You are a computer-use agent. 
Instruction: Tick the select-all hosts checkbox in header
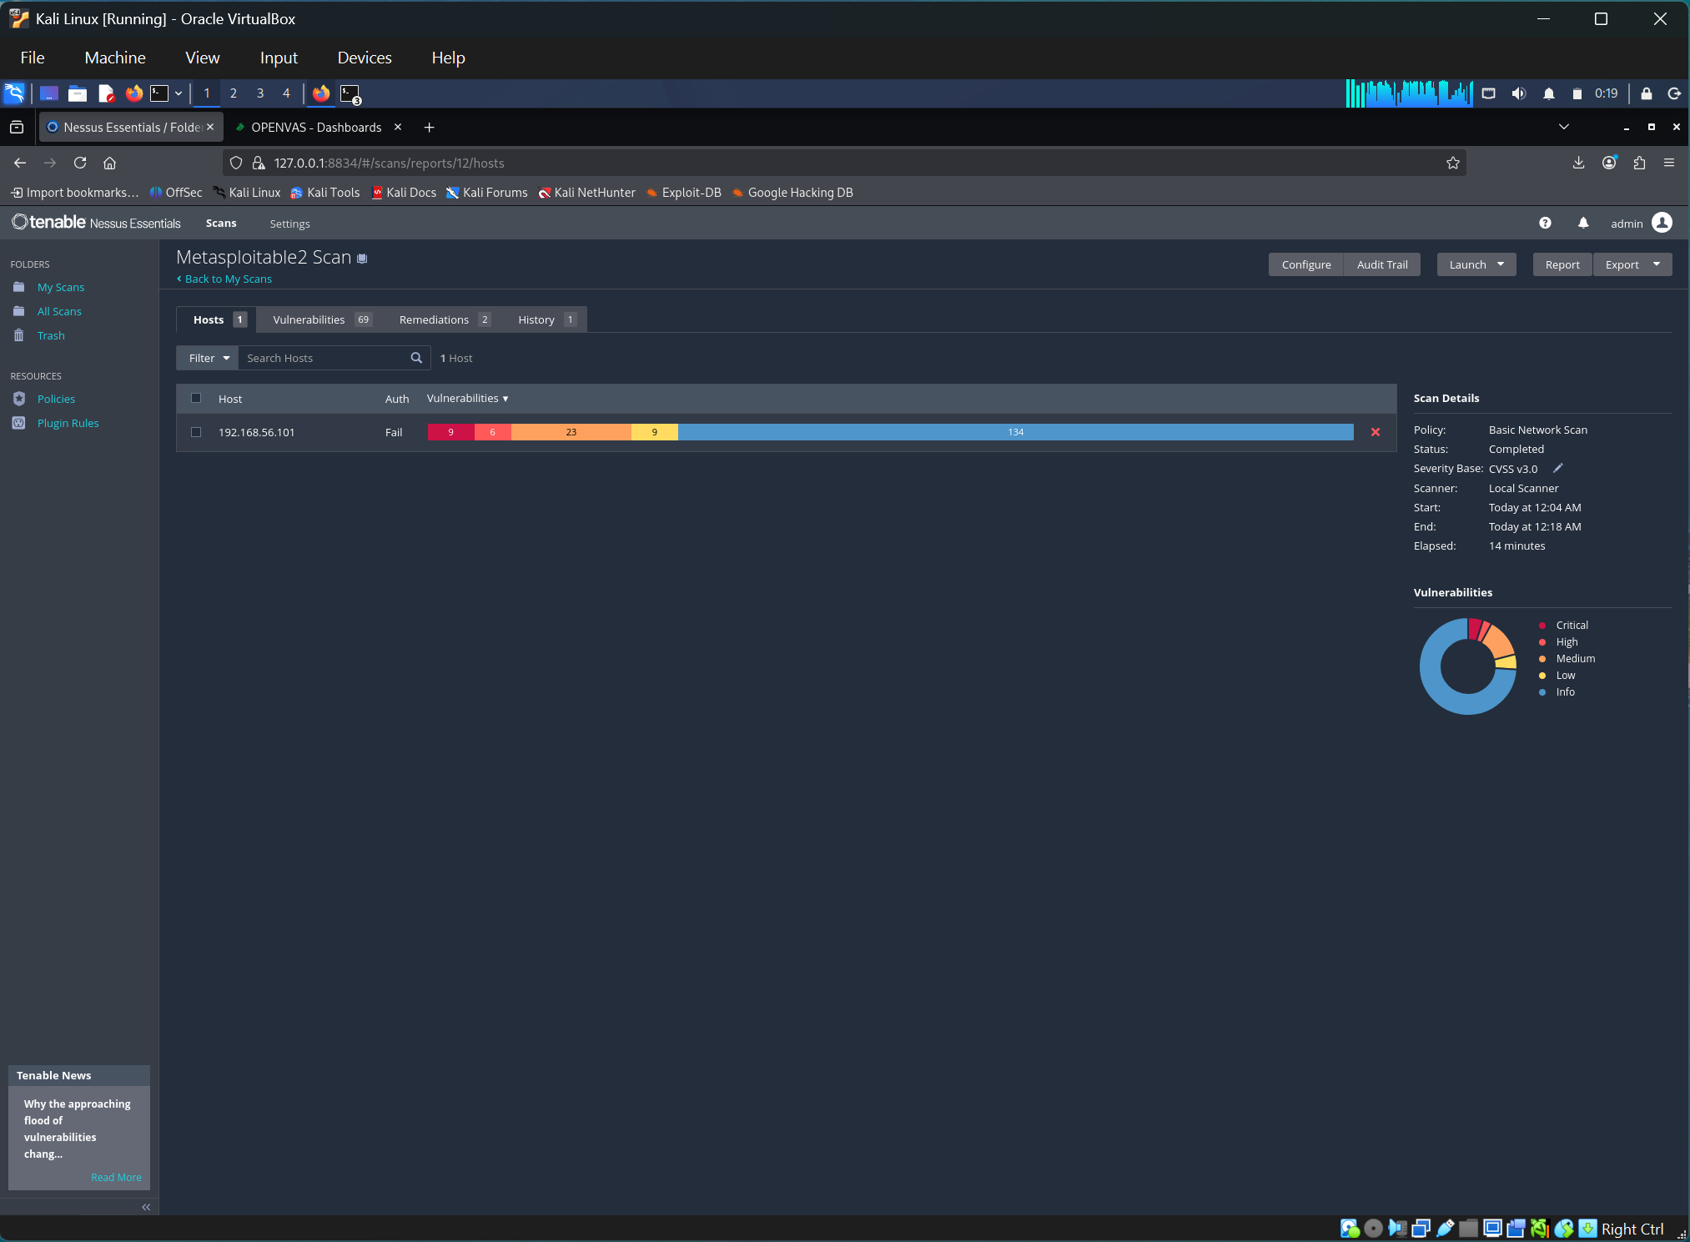coord(196,398)
